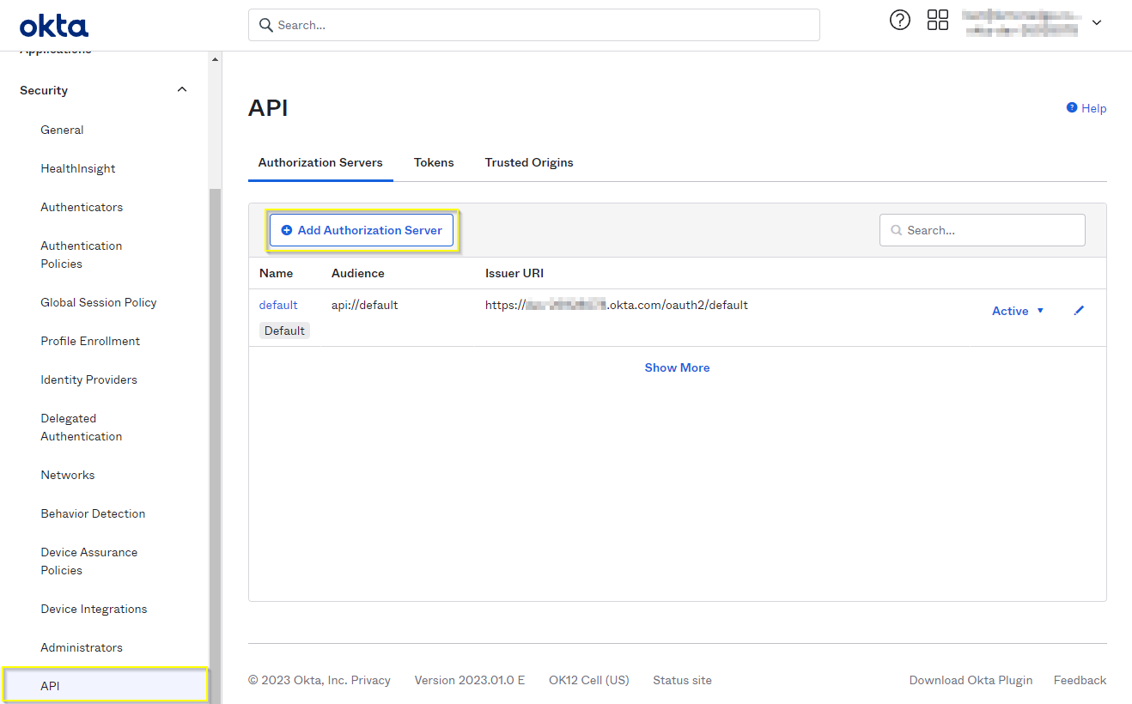The height and width of the screenshot is (704, 1132).
Task: Open Device Assurance Policies in sidebar
Action: pyautogui.click(x=89, y=561)
